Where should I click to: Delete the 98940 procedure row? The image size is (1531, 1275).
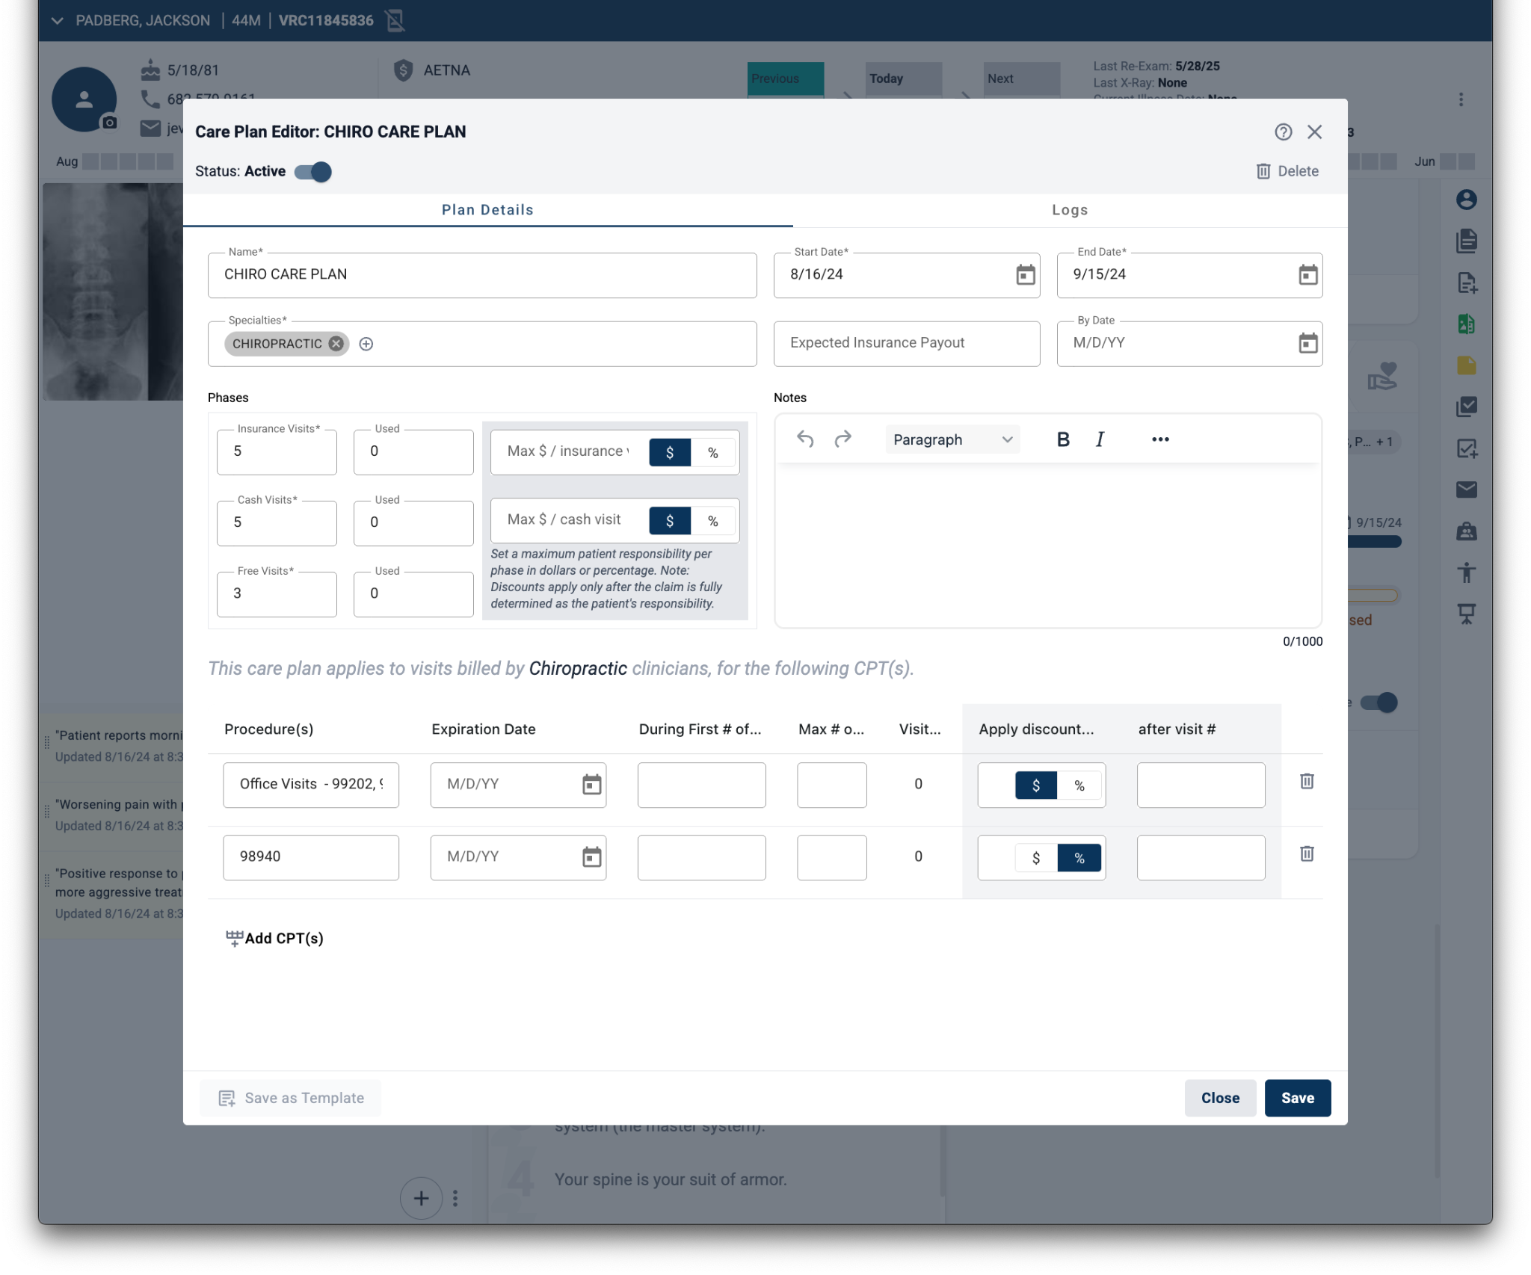(x=1307, y=854)
